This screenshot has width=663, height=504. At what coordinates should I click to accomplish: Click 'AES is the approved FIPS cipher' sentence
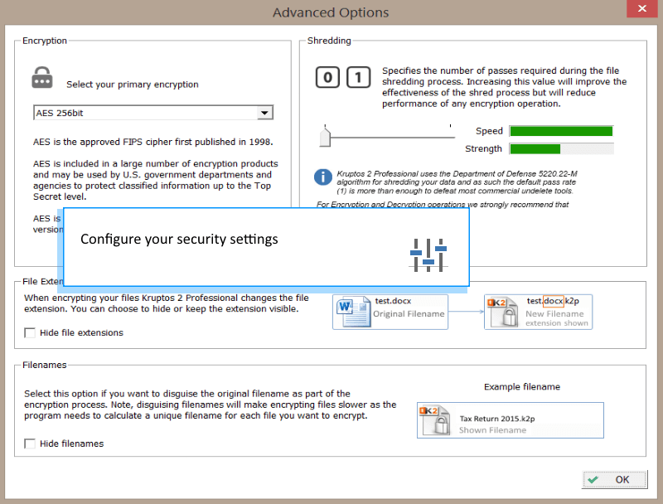pyautogui.click(x=153, y=142)
